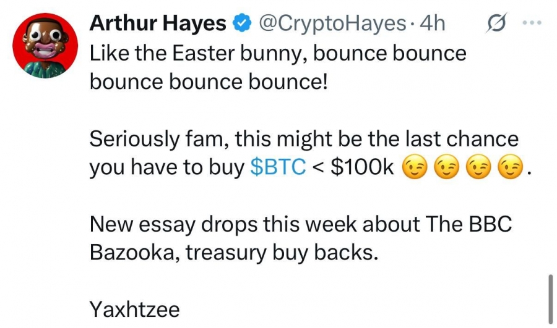
Task: Click the "Bazooka, treasury buy backs." line
Action: click(x=234, y=253)
